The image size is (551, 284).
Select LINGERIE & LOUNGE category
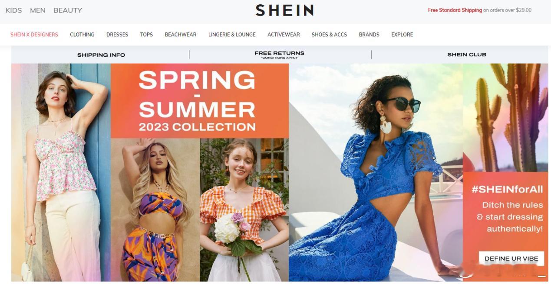pyautogui.click(x=232, y=35)
